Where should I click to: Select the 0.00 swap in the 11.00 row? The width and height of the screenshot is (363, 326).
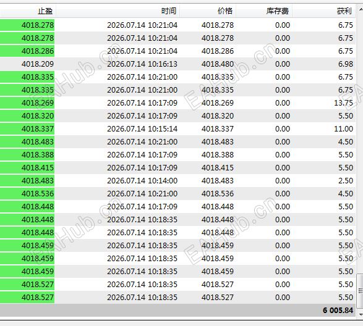[283, 129]
